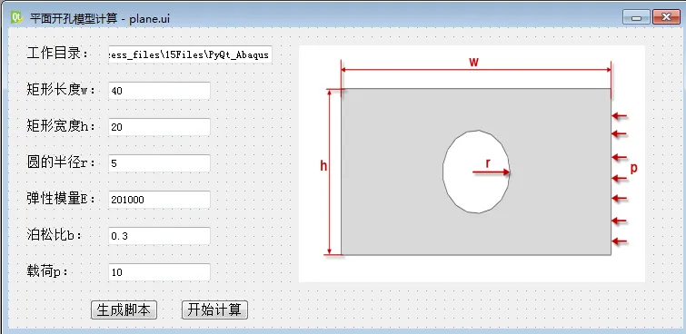The height and width of the screenshot is (334, 686).
Task: Click the 泊松比b field showing 0.3
Action: [x=159, y=236]
